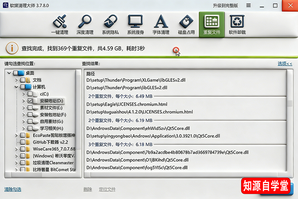Click the 6.49 MB duplicate group header
The width and height of the screenshot is (298, 199).
coord(120,96)
